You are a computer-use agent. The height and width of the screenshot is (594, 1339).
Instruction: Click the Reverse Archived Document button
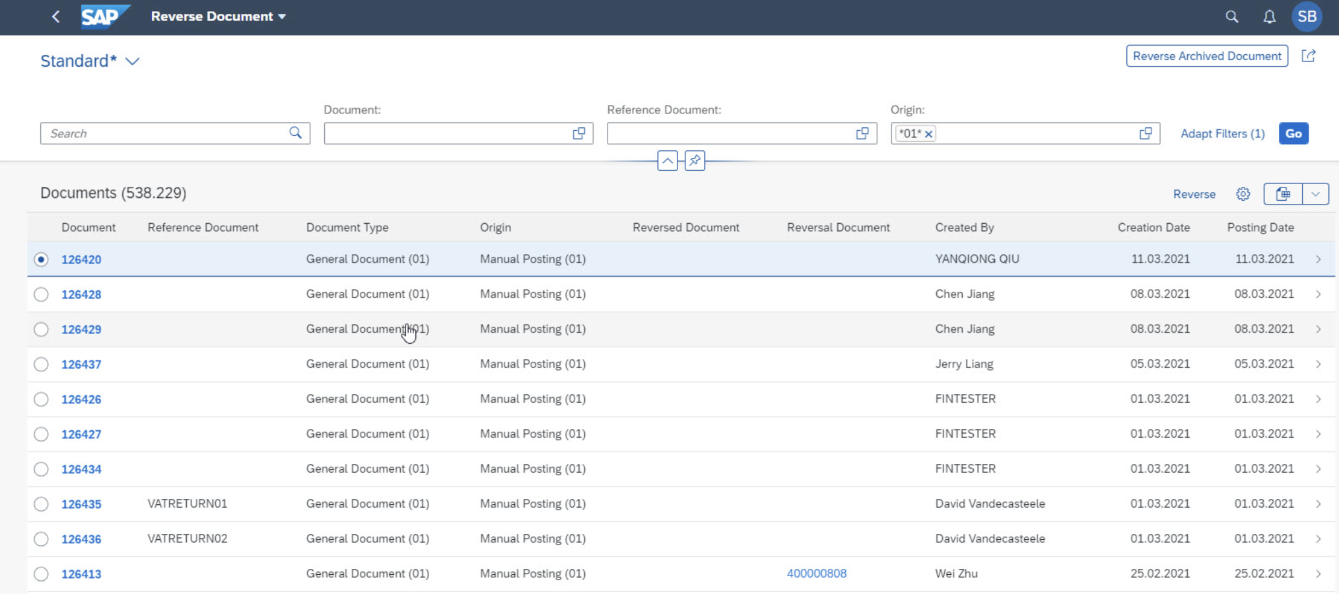(x=1207, y=56)
